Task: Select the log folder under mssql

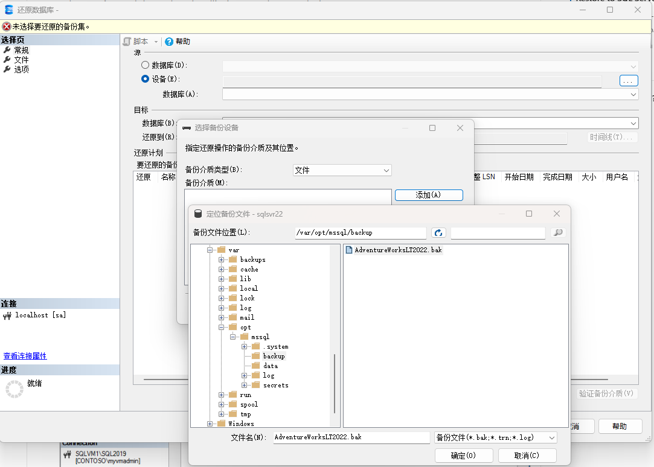Action: 268,375
